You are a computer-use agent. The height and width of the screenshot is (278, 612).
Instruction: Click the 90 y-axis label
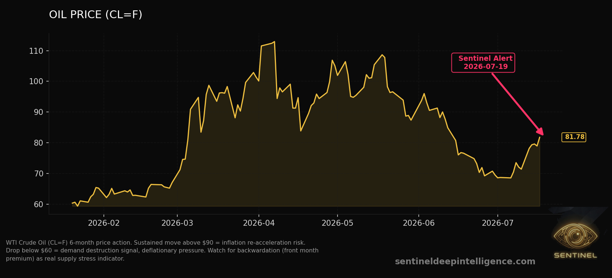[39, 112]
